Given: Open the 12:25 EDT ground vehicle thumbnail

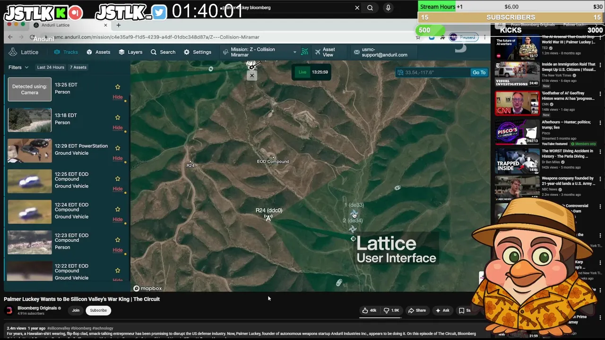Looking at the screenshot, I should 29,181.
